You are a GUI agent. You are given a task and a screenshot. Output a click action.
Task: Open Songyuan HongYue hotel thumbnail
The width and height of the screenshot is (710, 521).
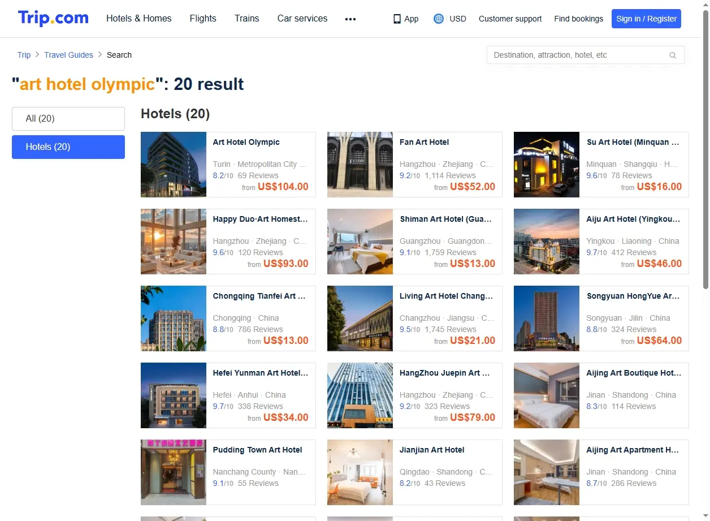pyautogui.click(x=547, y=318)
